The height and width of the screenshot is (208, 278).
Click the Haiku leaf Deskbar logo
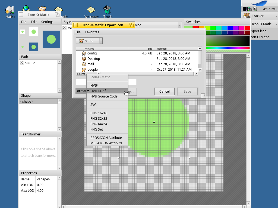tap(259, 3)
